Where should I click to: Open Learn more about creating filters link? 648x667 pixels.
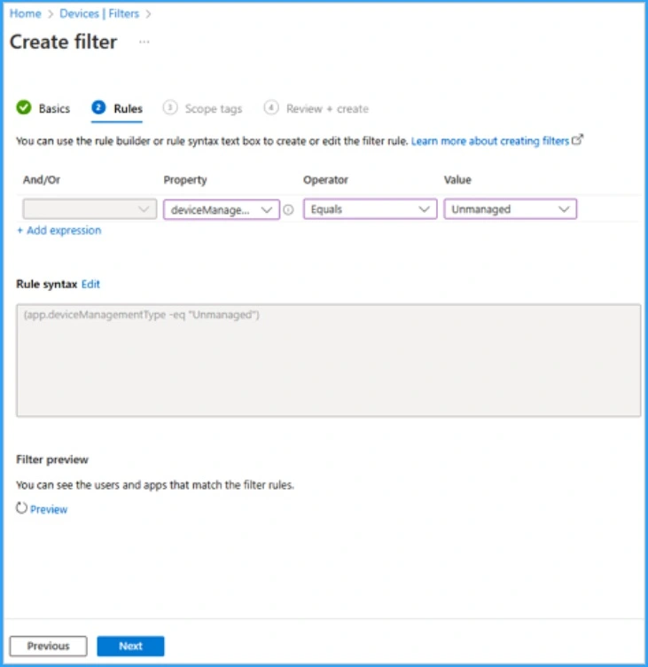click(x=490, y=141)
